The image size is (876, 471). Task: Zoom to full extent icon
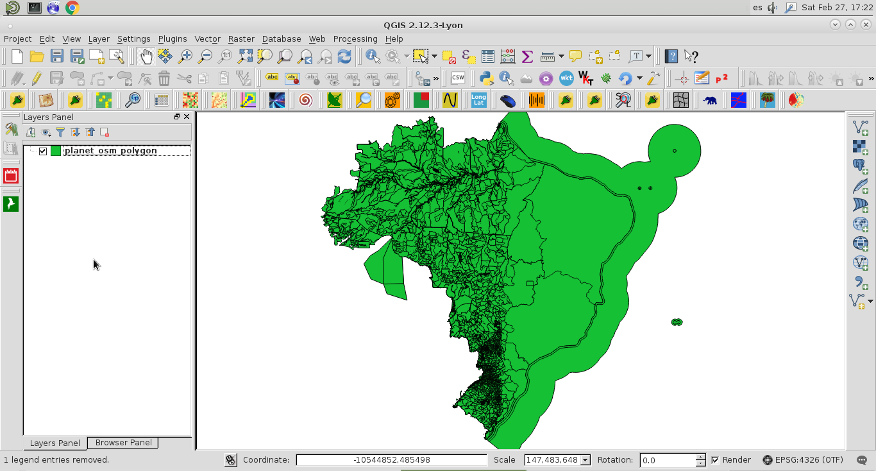245,56
